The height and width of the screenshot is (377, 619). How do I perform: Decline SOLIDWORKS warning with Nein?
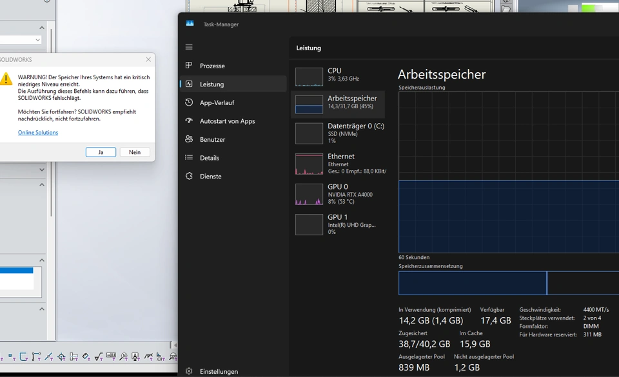click(x=135, y=152)
